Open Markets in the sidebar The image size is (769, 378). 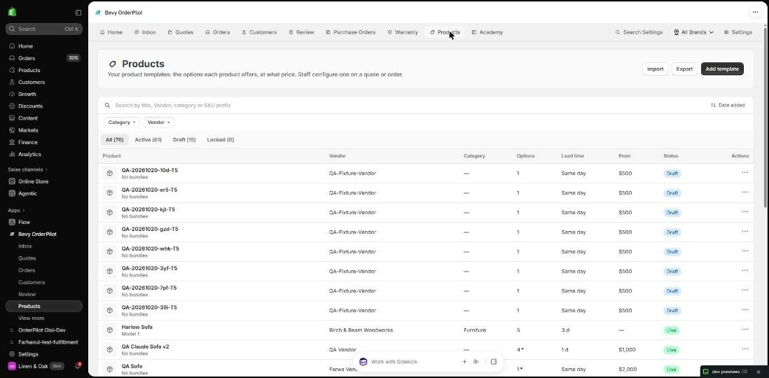click(x=28, y=130)
